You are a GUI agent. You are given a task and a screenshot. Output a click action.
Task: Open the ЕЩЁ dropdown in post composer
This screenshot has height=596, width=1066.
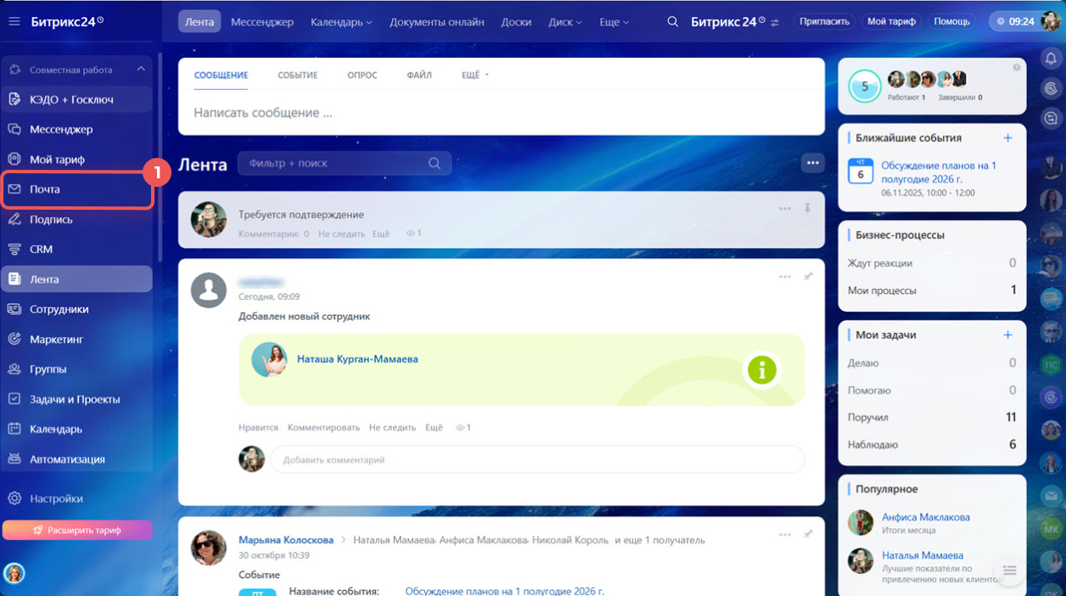point(475,76)
